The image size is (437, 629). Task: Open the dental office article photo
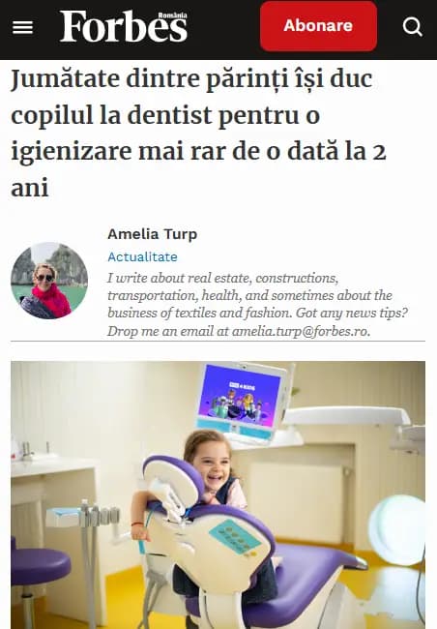tap(218, 495)
